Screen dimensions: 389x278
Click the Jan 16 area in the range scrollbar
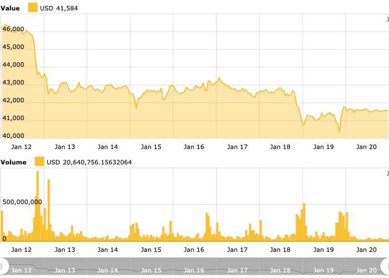click(x=194, y=270)
